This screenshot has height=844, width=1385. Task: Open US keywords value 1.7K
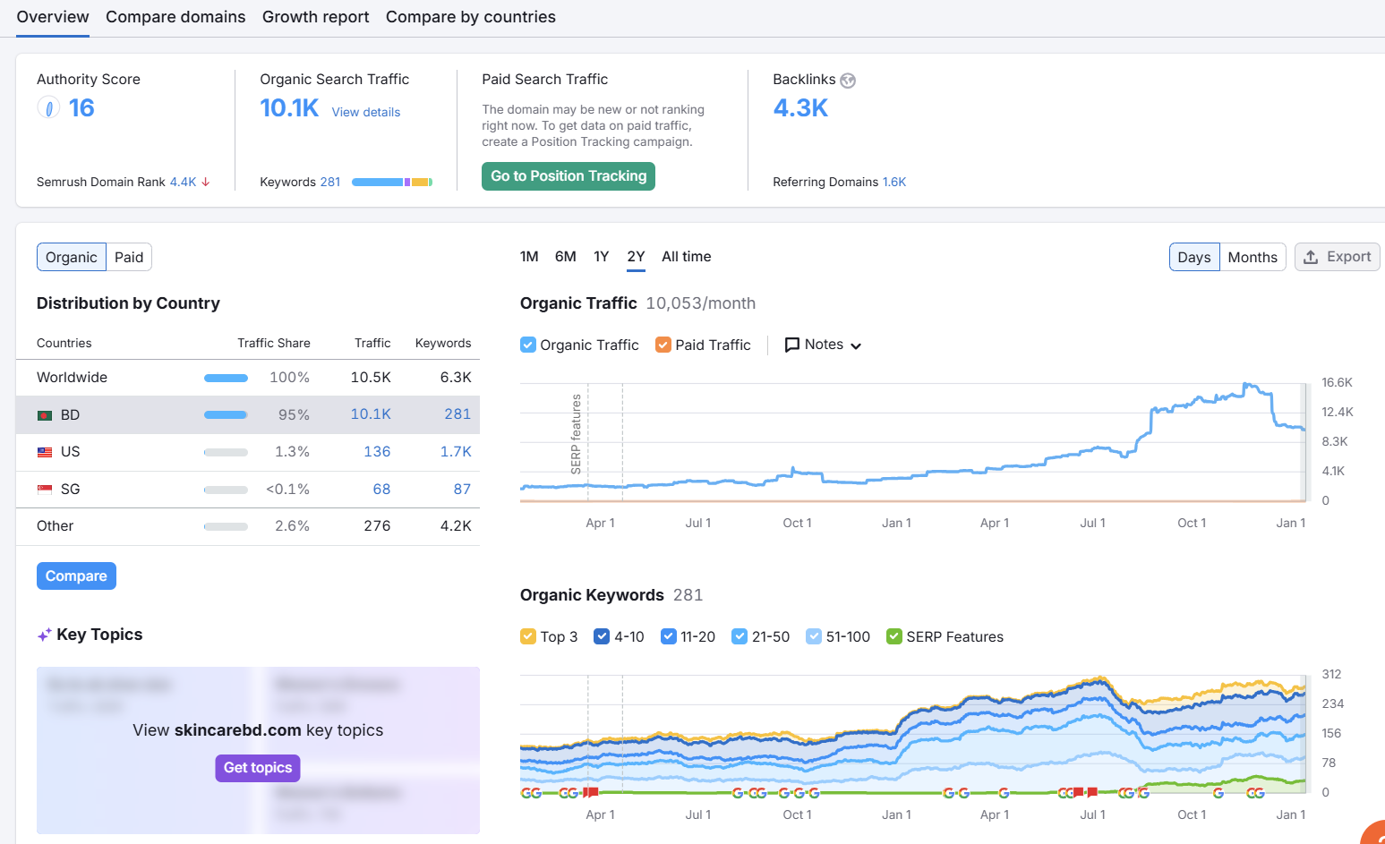(456, 452)
